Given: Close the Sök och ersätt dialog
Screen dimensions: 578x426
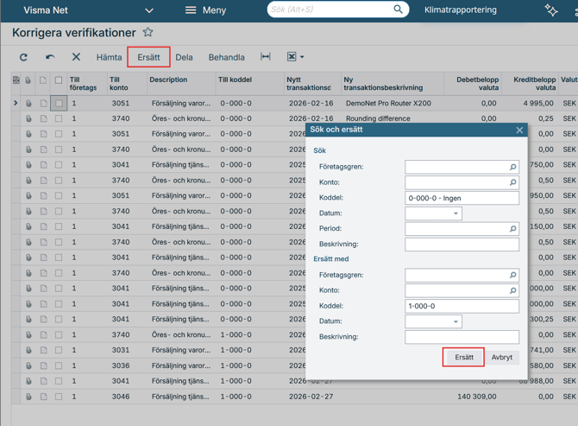Looking at the screenshot, I should [519, 130].
